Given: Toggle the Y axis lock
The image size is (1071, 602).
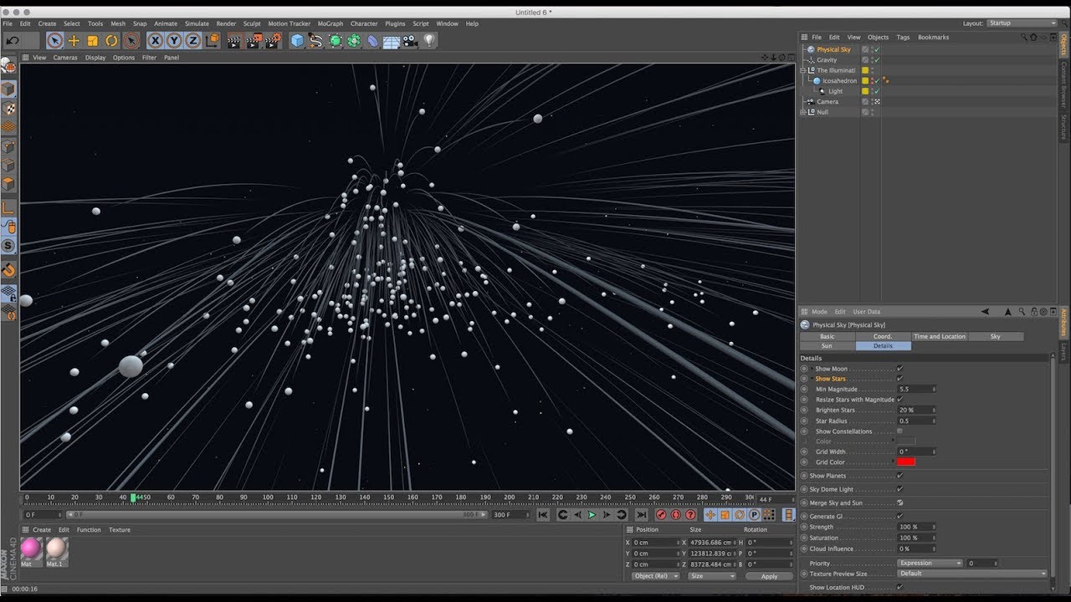Looking at the screenshot, I should pyautogui.click(x=174, y=40).
